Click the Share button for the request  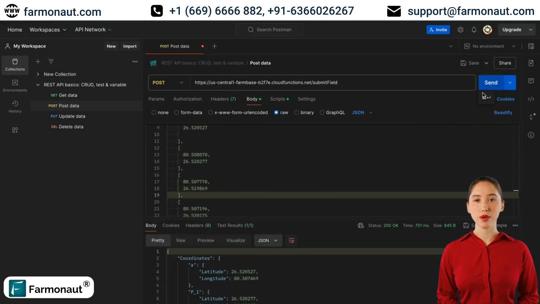[x=505, y=63]
